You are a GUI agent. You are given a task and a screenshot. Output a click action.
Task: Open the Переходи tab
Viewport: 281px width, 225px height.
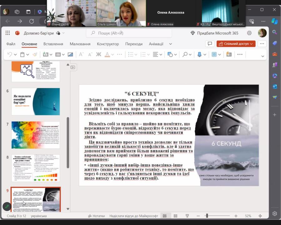coord(134,44)
